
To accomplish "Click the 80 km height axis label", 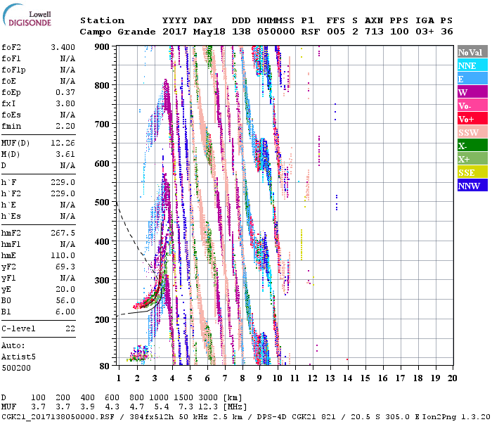I will click(x=104, y=366).
